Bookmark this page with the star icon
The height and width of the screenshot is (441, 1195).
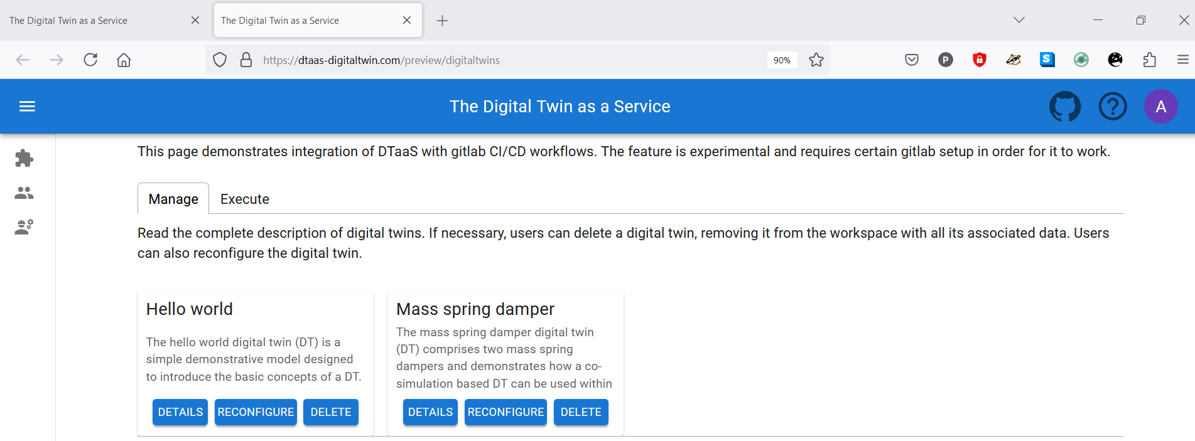point(816,60)
